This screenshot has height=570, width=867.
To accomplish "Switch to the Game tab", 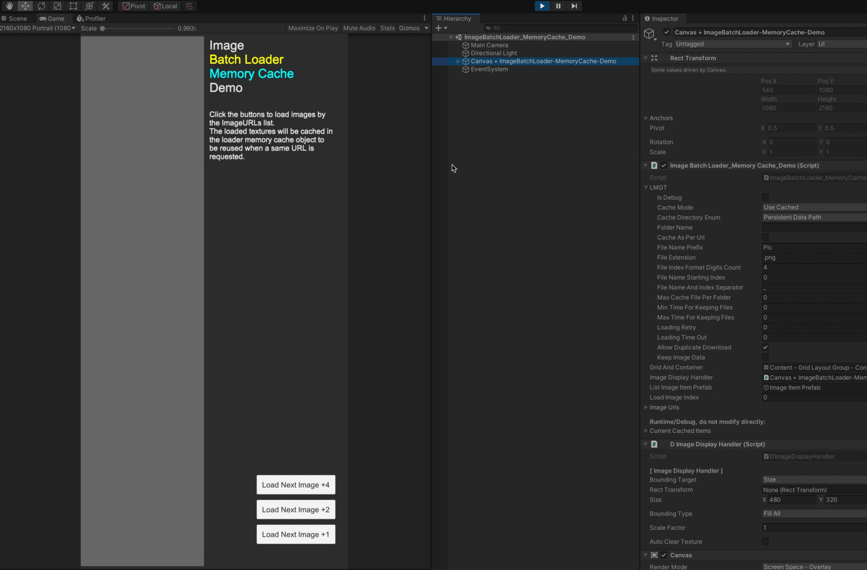I will [52, 18].
